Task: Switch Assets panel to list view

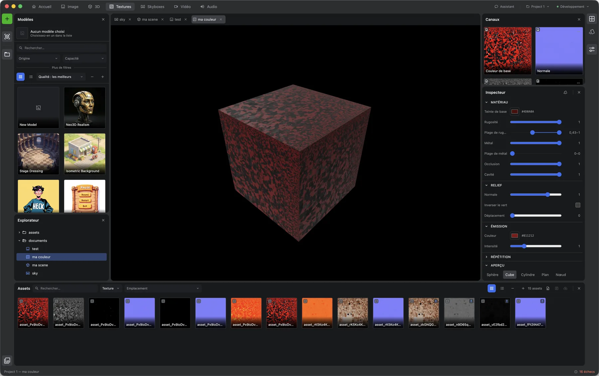Action: (x=502, y=288)
